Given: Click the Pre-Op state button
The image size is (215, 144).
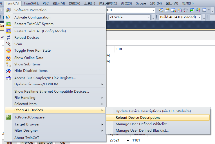Looking at the screenshot, I should click(x=27, y=143).
